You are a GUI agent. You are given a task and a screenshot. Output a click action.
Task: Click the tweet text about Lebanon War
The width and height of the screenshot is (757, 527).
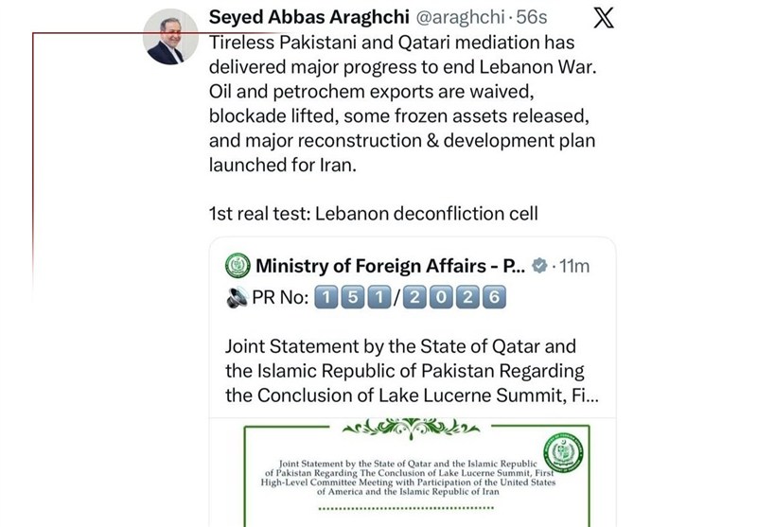(x=403, y=103)
